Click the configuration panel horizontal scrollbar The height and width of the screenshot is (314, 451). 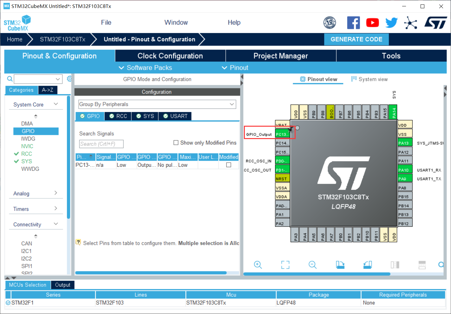click(151, 273)
